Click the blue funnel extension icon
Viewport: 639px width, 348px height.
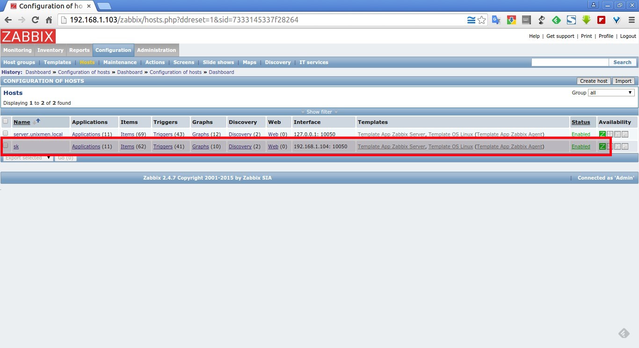pos(616,20)
